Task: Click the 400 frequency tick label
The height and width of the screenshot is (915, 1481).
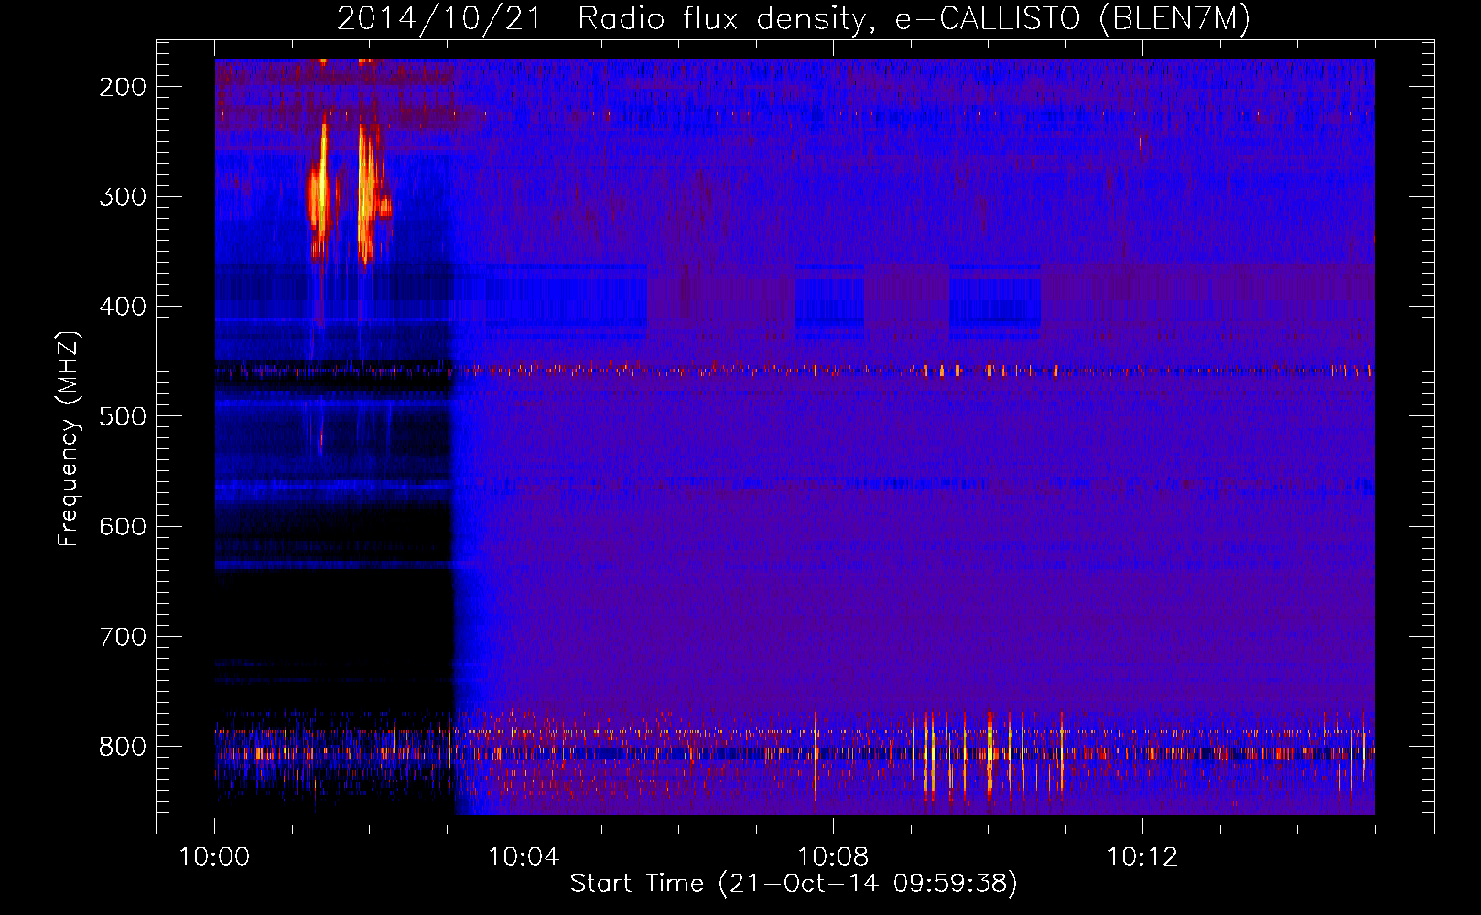Action: click(123, 307)
